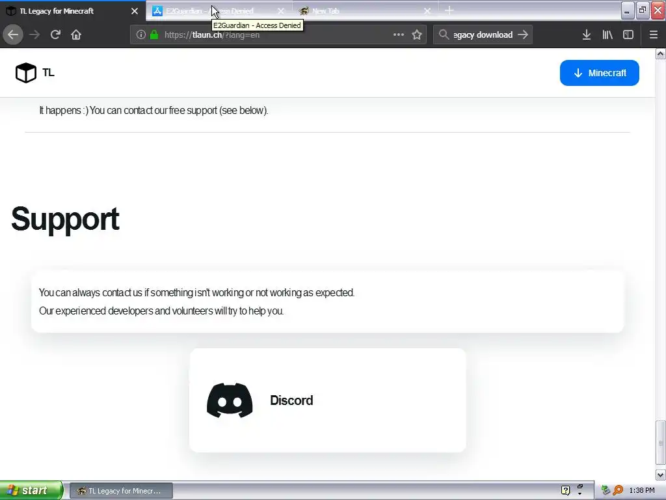Image resolution: width=666 pixels, height=500 pixels.
Task: Click the green secure lock icon
Action: pos(154,35)
